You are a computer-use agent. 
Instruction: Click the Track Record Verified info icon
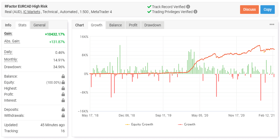[x=188, y=7]
